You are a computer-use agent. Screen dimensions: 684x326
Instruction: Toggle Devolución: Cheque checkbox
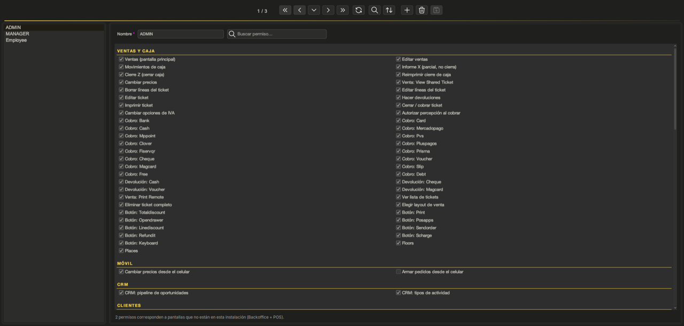[398, 181]
